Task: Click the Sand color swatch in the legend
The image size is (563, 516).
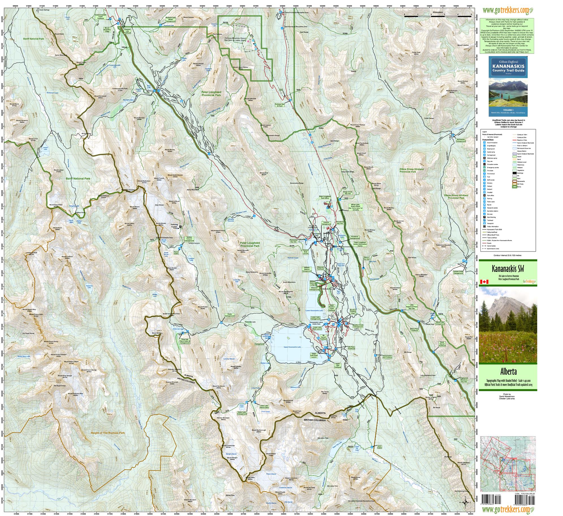Action: tap(515, 159)
